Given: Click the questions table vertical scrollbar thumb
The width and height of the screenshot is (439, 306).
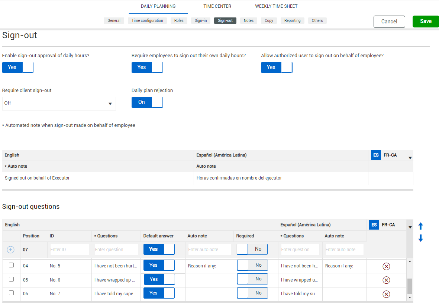Looking at the screenshot, I should [x=410, y=286].
